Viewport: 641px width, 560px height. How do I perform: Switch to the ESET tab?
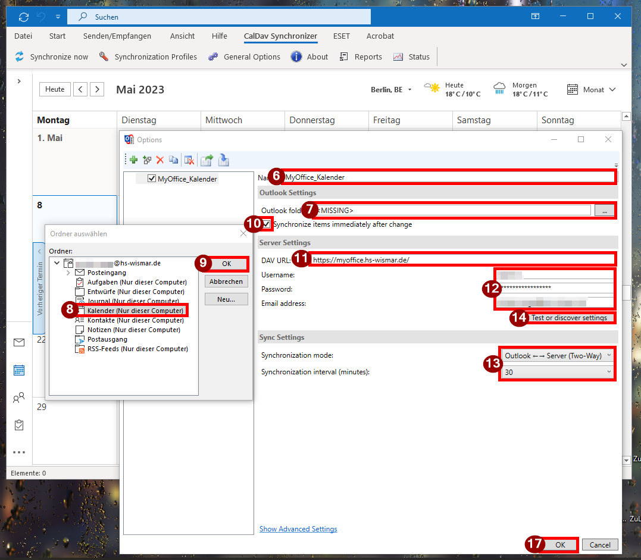tap(342, 36)
